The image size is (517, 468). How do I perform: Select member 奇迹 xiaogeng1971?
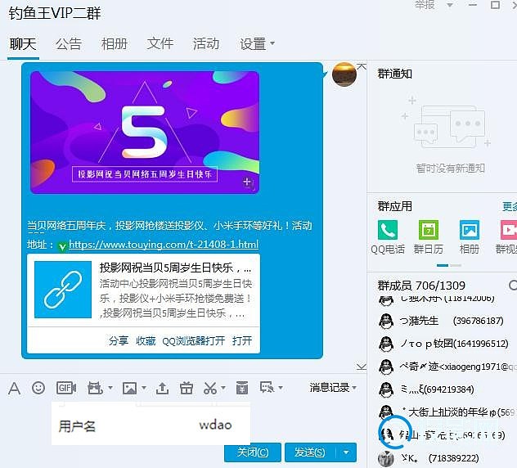[x=442, y=367]
